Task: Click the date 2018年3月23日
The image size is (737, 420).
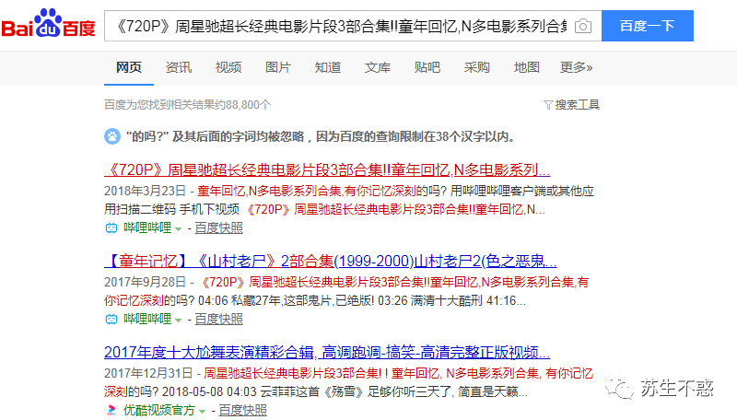Action: click(146, 191)
